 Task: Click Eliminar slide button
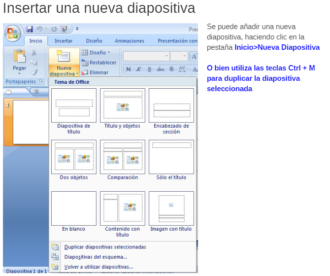[95, 72]
